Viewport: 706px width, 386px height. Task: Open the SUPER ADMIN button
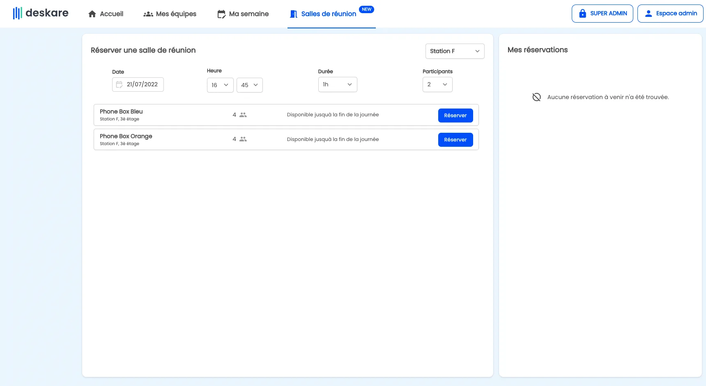coord(603,14)
